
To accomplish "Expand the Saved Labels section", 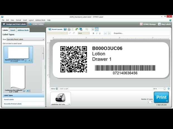I will point(23,100).
